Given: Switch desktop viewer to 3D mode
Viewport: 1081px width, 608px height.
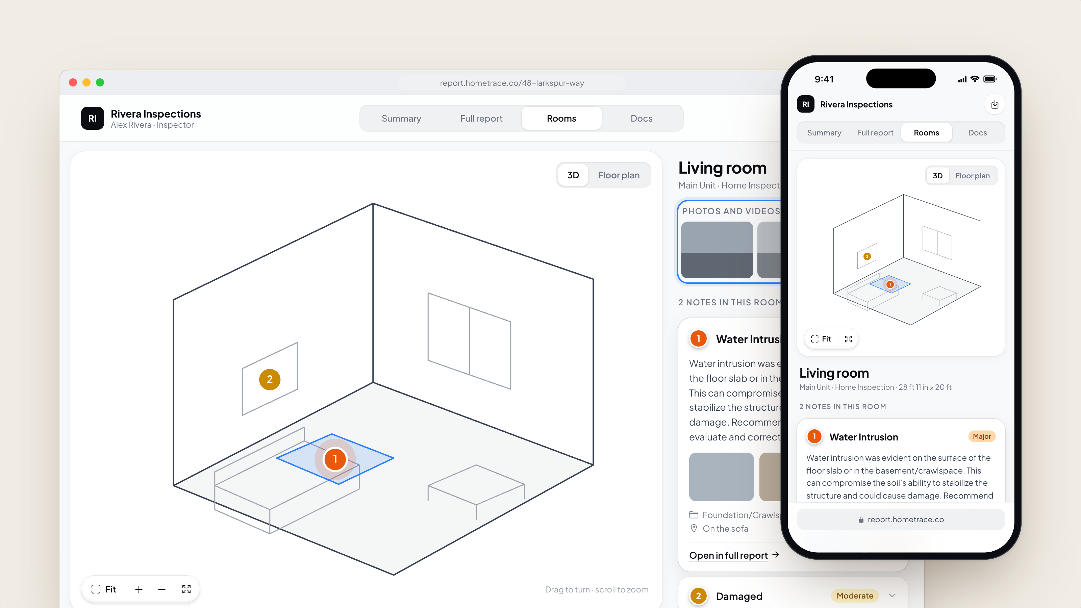Looking at the screenshot, I should [573, 175].
